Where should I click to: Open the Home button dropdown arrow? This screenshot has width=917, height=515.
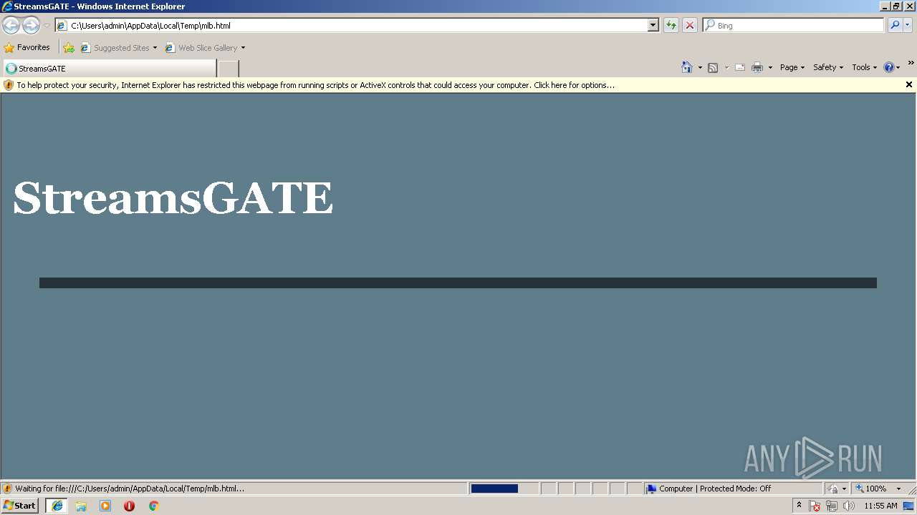[x=700, y=67]
